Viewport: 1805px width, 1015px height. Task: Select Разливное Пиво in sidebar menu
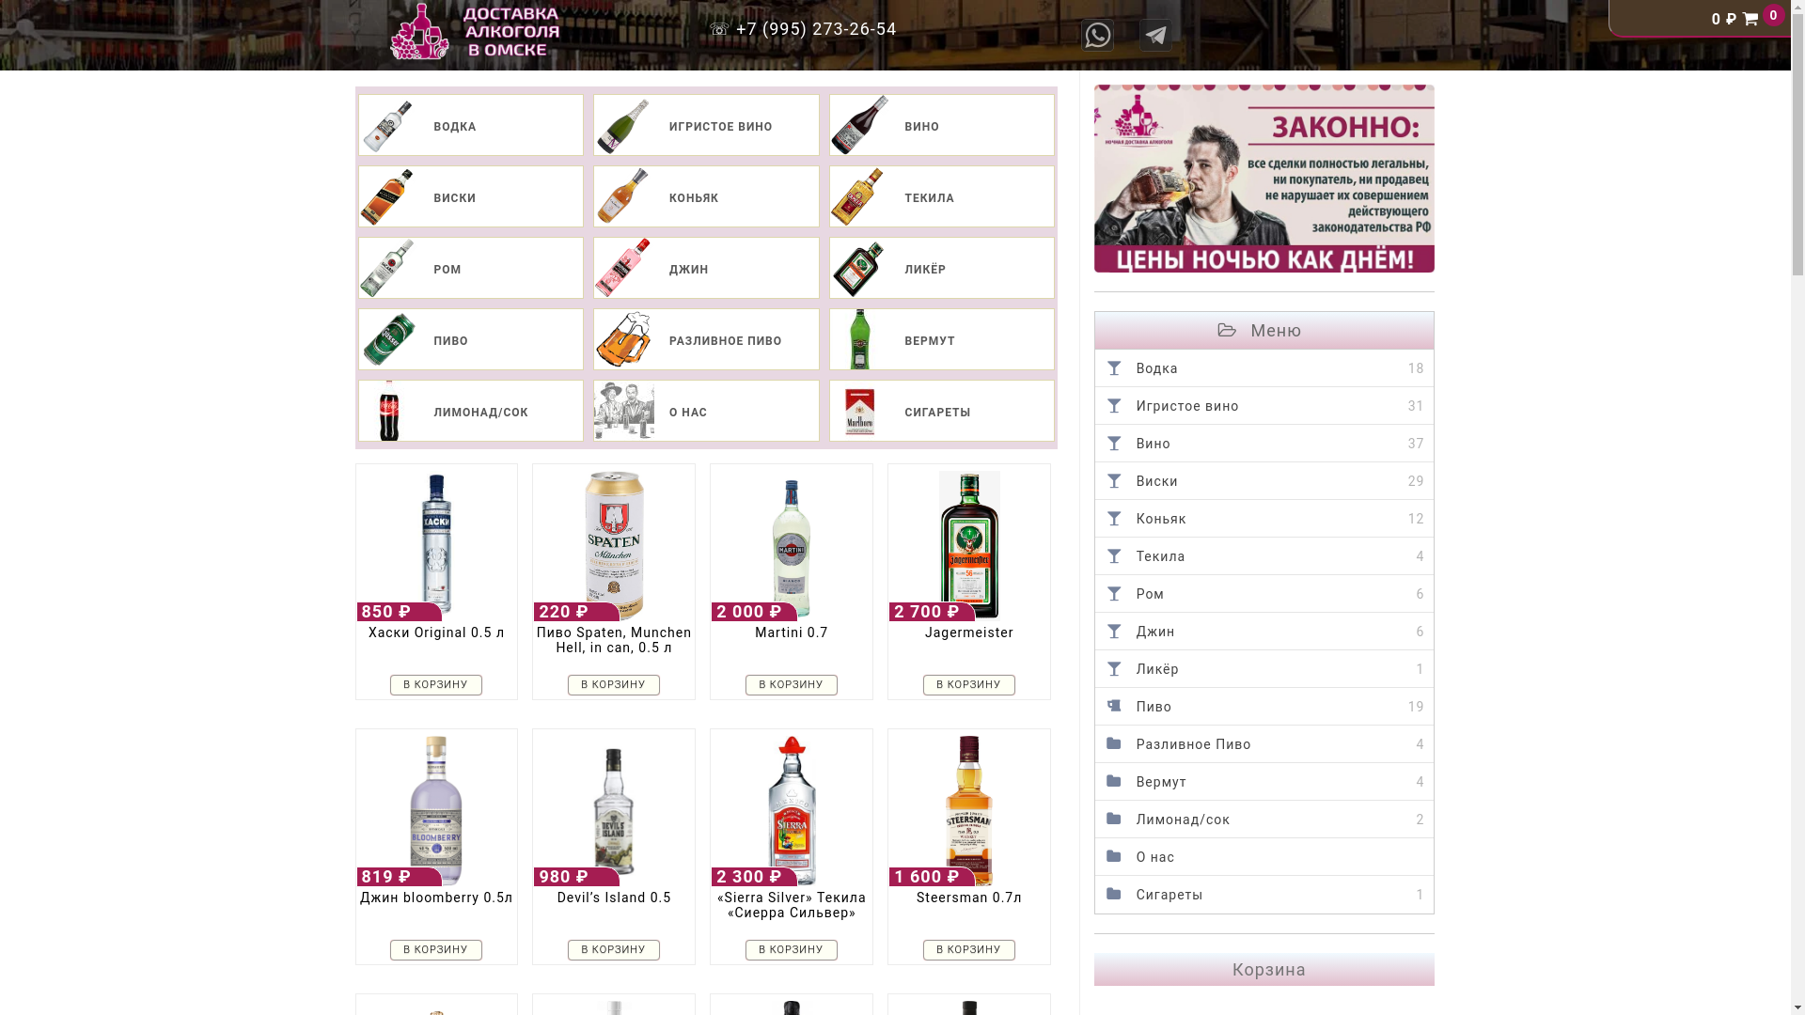pos(1263,744)
